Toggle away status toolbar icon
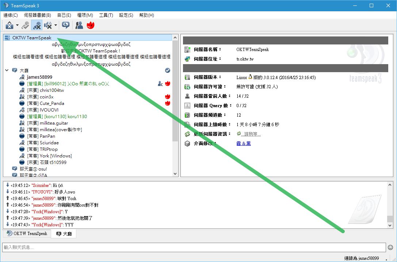This screenshot has height=262, width=397. (9, 25)
